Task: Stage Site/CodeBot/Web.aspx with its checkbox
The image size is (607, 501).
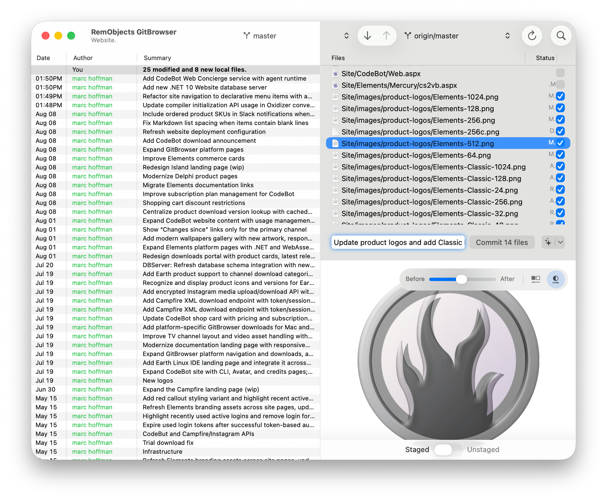Action: (x=560, y=73)
